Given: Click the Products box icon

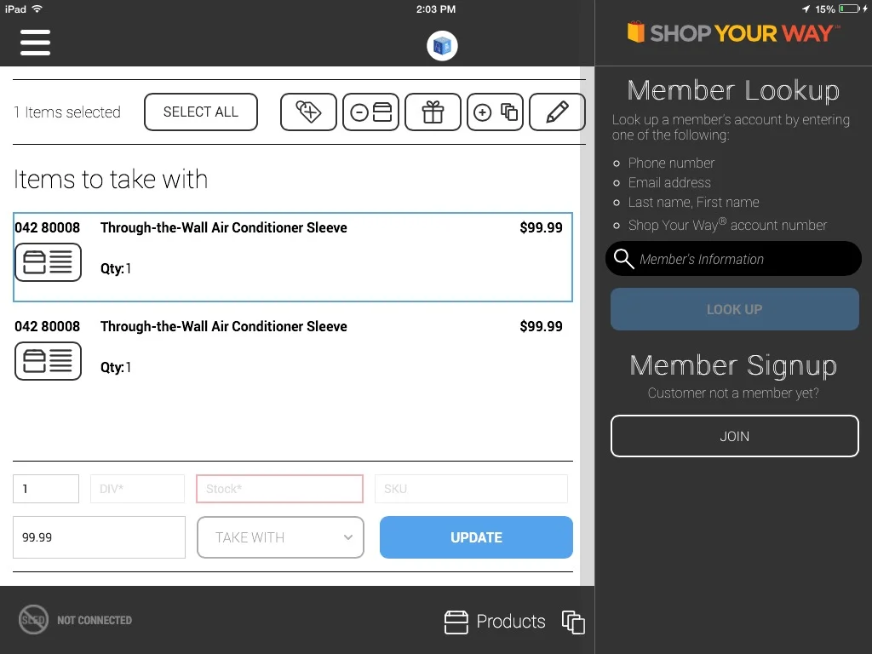Looking at the screenshot, I should (456, 622).
